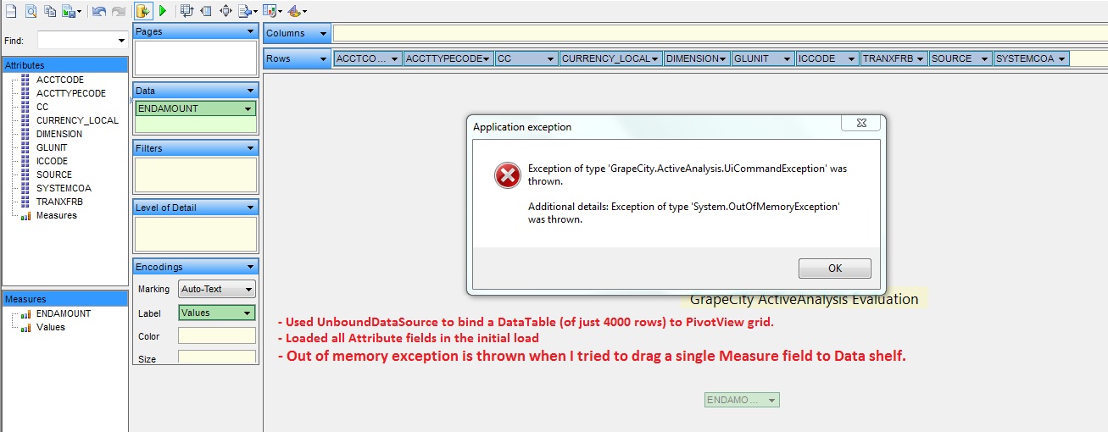The width and height of the screenshot is (1108, 432).
Task: Click the empty Color encoding field
Action: pos(217,336)
